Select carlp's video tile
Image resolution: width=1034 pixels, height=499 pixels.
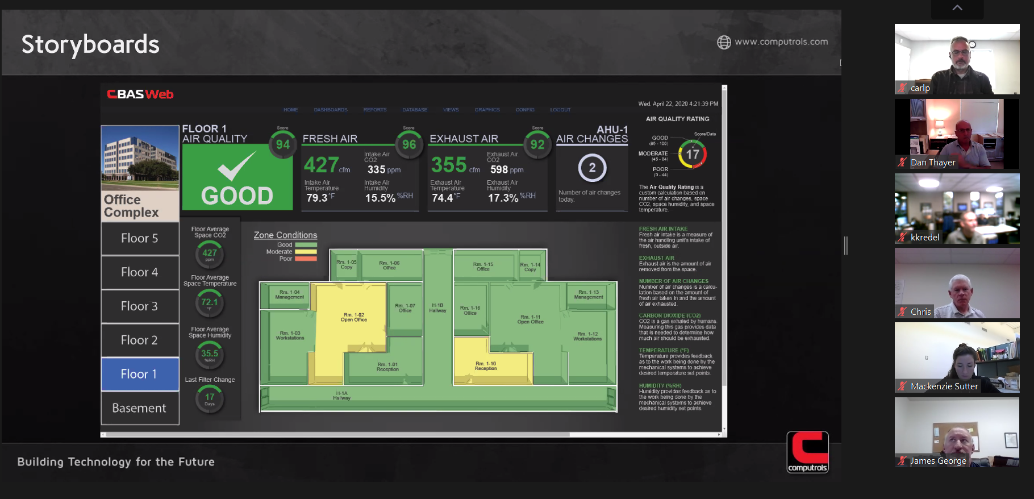(957, 59)
